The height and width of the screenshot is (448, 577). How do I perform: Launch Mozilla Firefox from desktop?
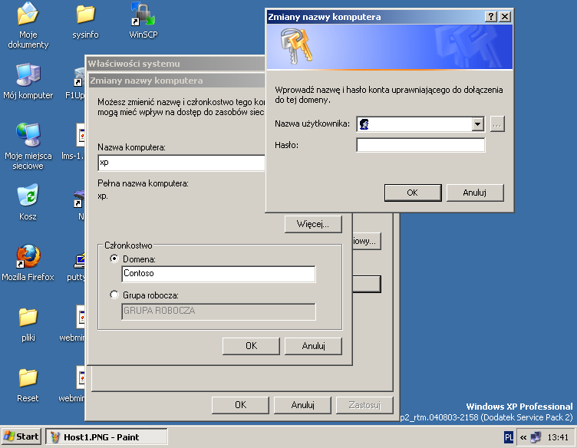click(x=28, y=262)
